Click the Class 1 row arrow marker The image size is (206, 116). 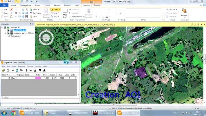coord(10,78)
